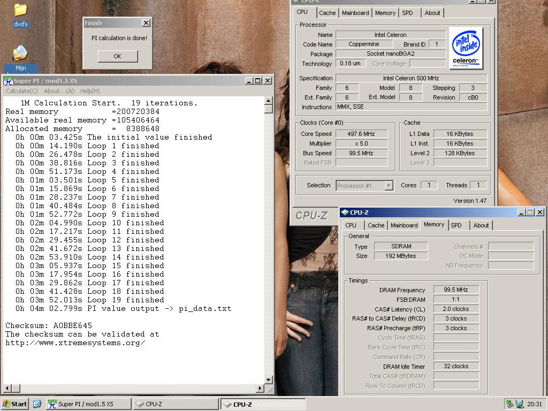Screen dimensions: 548x411
Task: Click the CAS# Latency value 2.0 clocks
Action: point(456,309)
